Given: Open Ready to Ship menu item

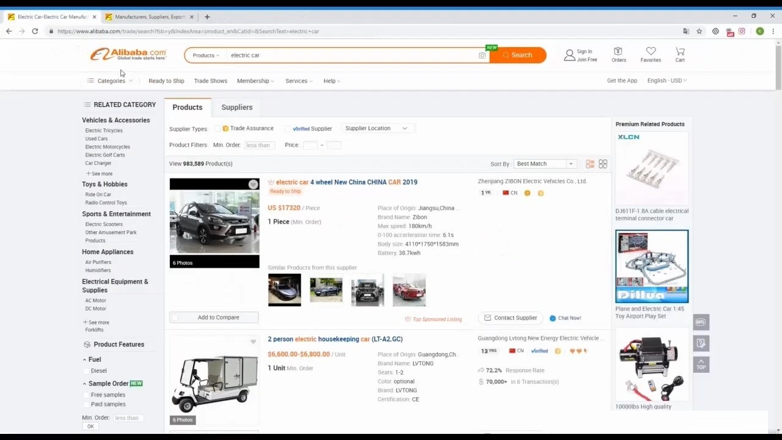Looking at the screenshot, I should coord(166,81).
